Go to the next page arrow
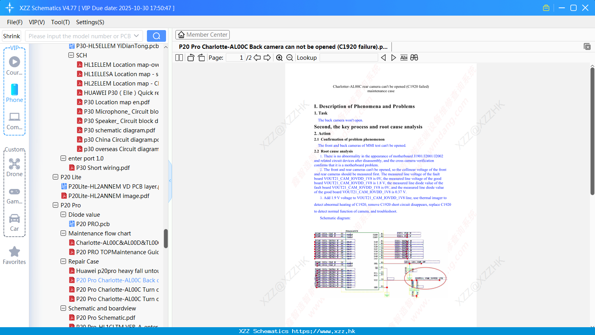Screen dimensions: 595x335 267,58
